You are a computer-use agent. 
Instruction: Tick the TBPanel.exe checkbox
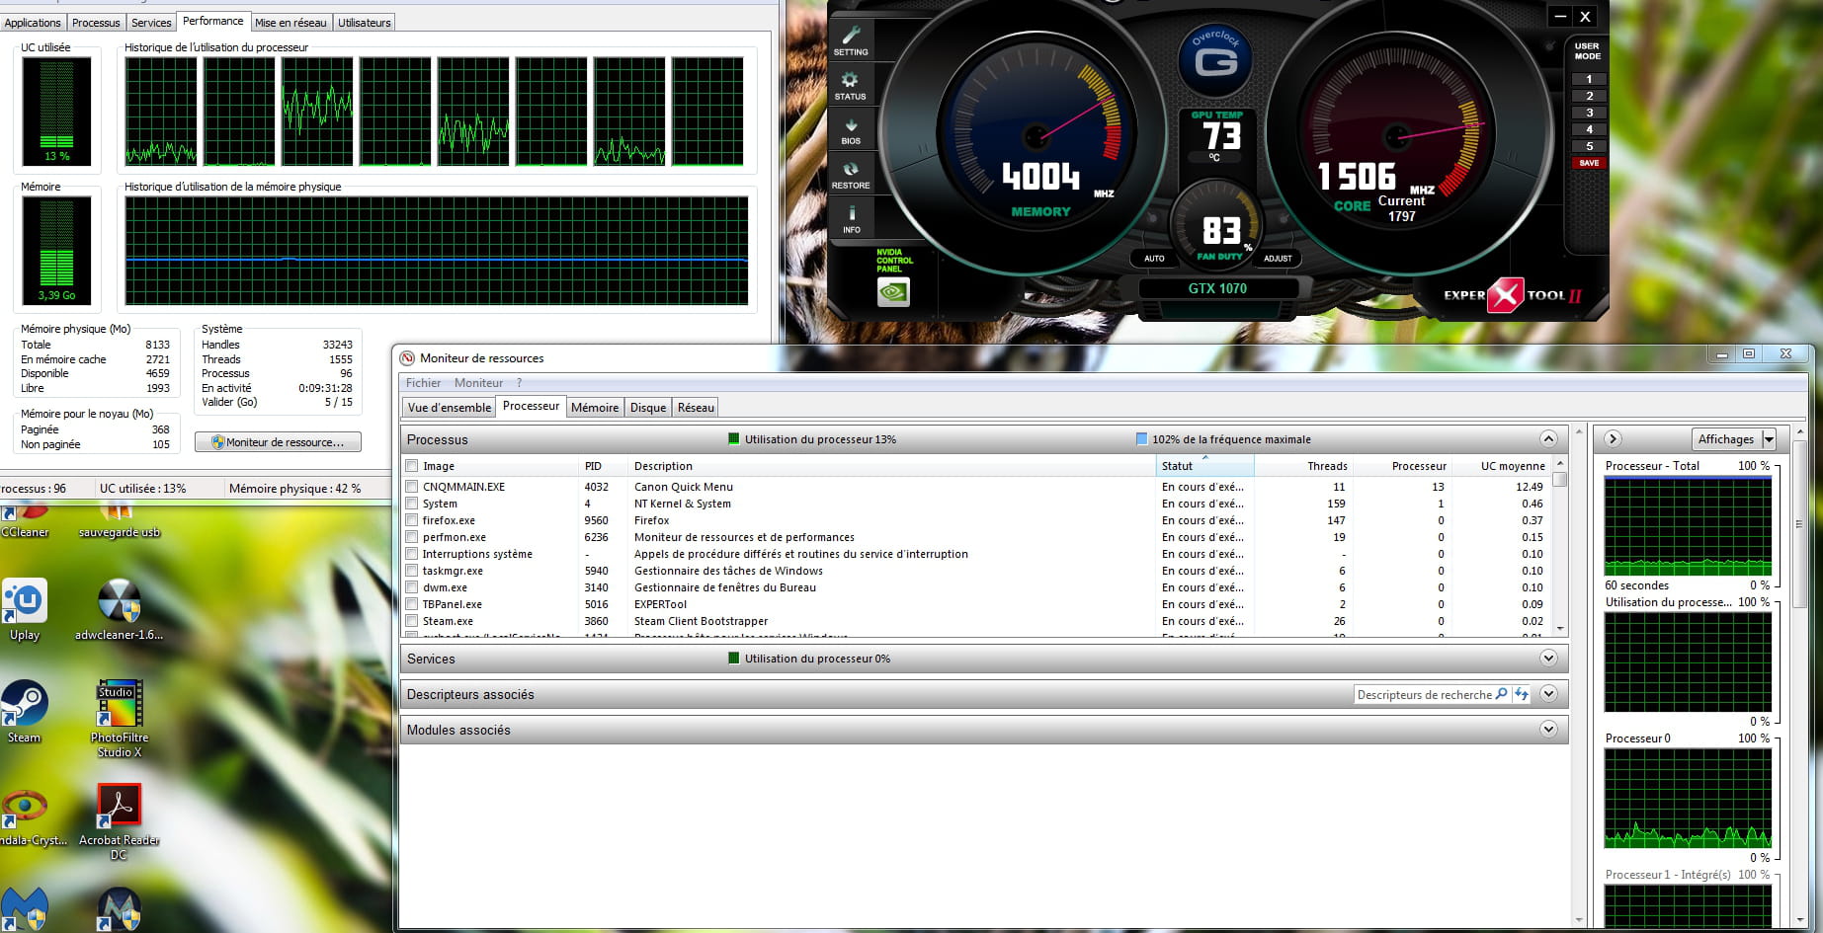[411, 604]
